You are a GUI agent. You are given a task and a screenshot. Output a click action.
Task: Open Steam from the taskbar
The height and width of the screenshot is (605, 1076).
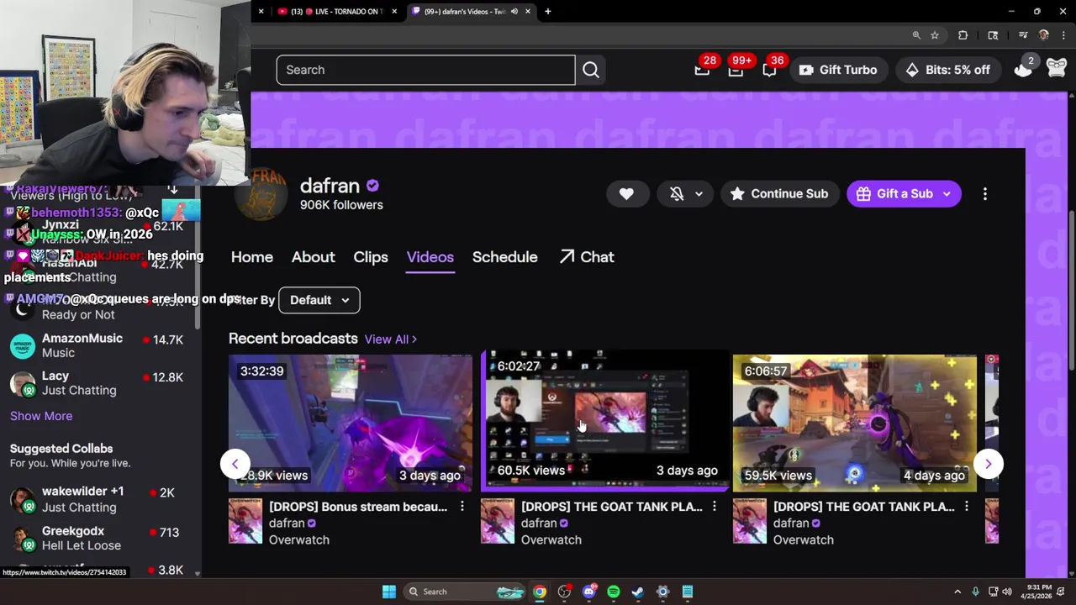[638, 592]
